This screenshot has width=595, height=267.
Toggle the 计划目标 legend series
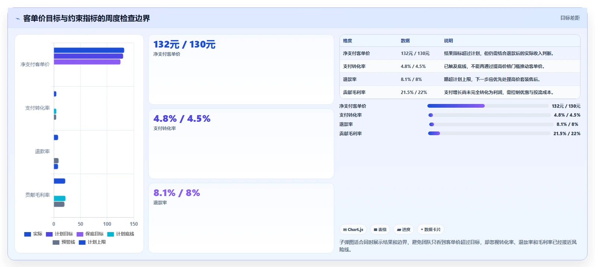(x=59, y=234)
